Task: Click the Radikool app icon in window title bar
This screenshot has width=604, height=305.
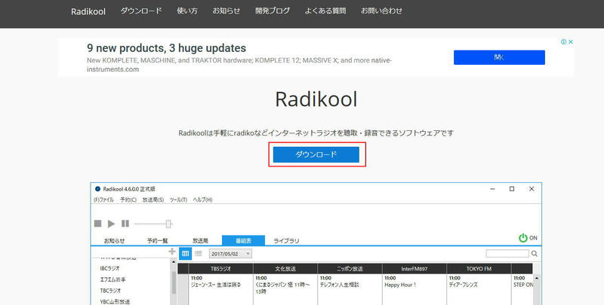Action: pyautogui.click(x=97, y=189)
